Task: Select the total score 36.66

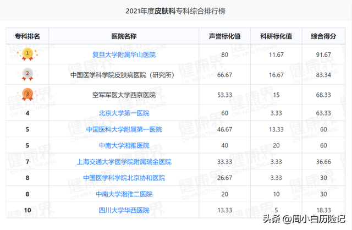Action: click(x=323, y=162)
